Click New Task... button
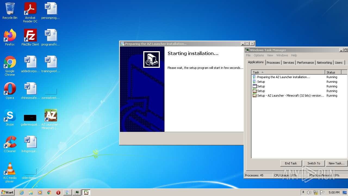 [336, 163]
